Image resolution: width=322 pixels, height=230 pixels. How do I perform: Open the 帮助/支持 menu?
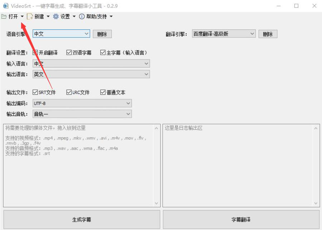(96, 16)
